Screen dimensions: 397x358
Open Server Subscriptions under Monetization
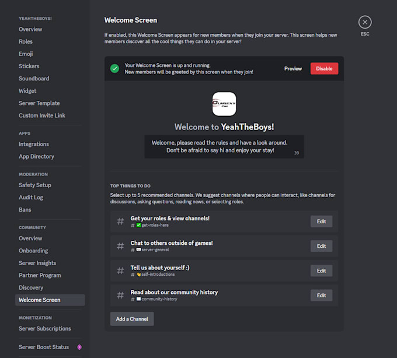(45, 329)
